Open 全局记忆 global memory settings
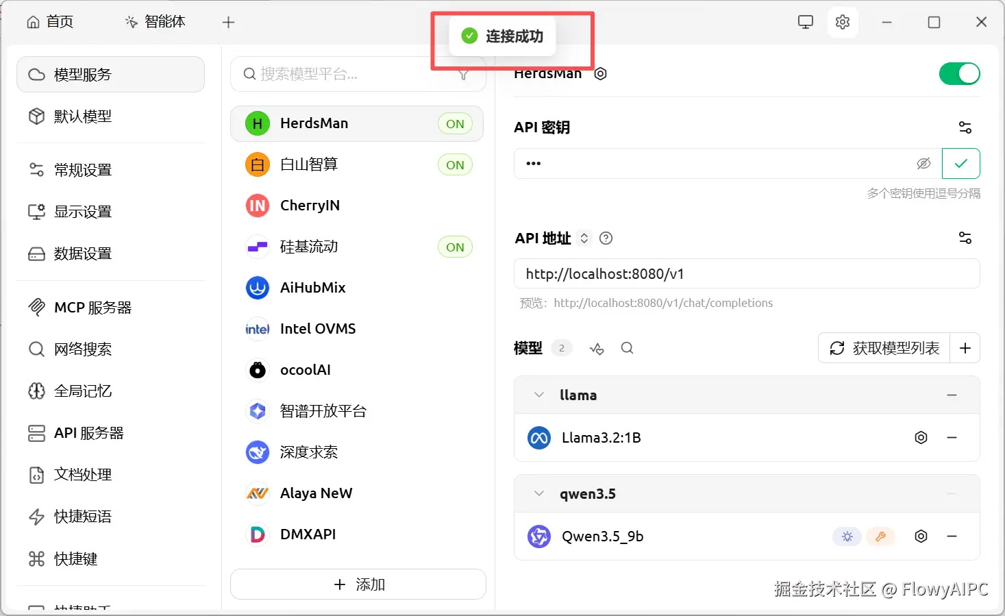This screenshot has width=1005, height=616. click(x=110, y=391)
